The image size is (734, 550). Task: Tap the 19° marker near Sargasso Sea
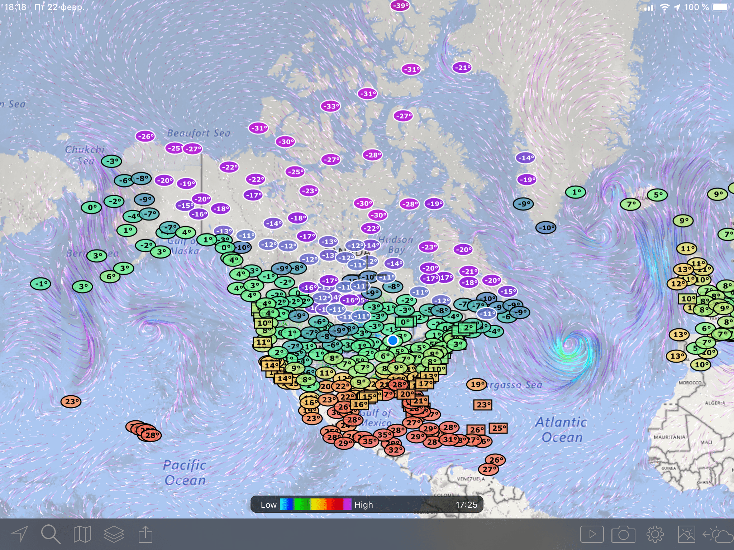click(477, 385)
